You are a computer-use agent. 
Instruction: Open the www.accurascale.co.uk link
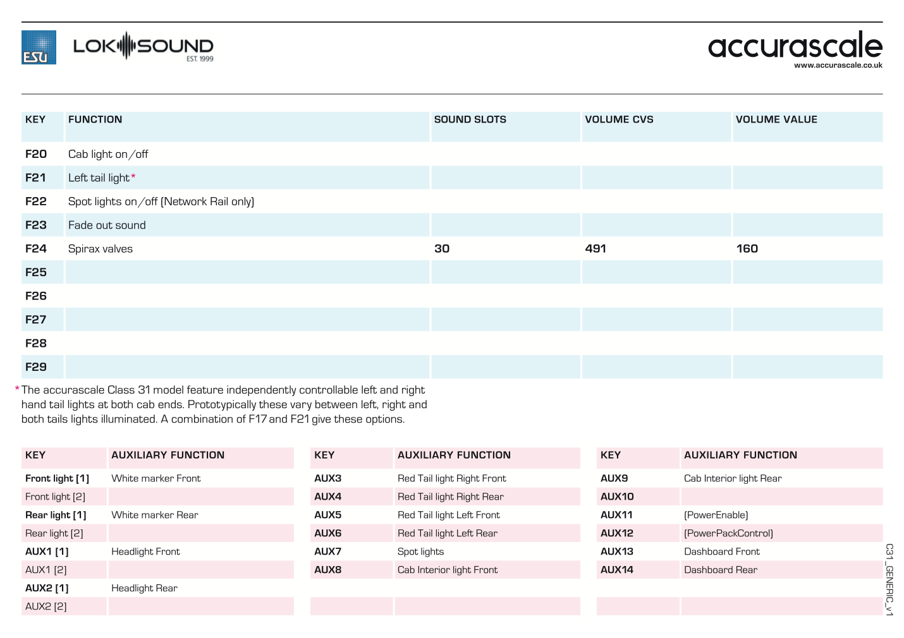coord(838,65)
